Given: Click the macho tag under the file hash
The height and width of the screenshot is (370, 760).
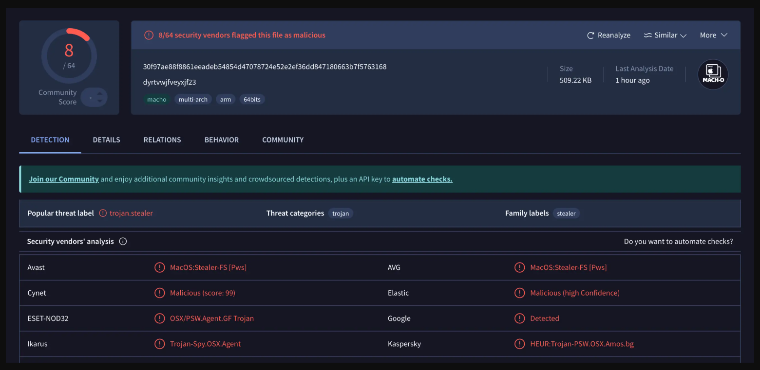Looking at the screenshot, I should click(x=156, y=99).
